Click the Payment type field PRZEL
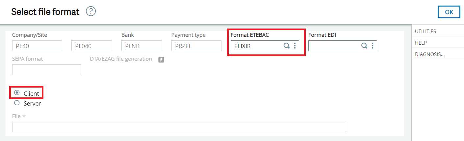Screen dimensions: 464x141 coord(196,46)
